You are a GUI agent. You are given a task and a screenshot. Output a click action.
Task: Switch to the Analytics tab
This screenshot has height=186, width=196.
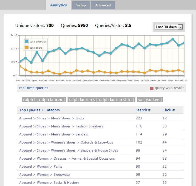tap(58, 5)
